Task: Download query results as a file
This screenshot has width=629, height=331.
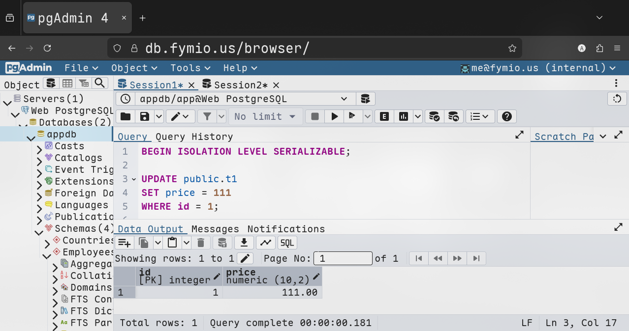Action: click(x=244, y=243)
